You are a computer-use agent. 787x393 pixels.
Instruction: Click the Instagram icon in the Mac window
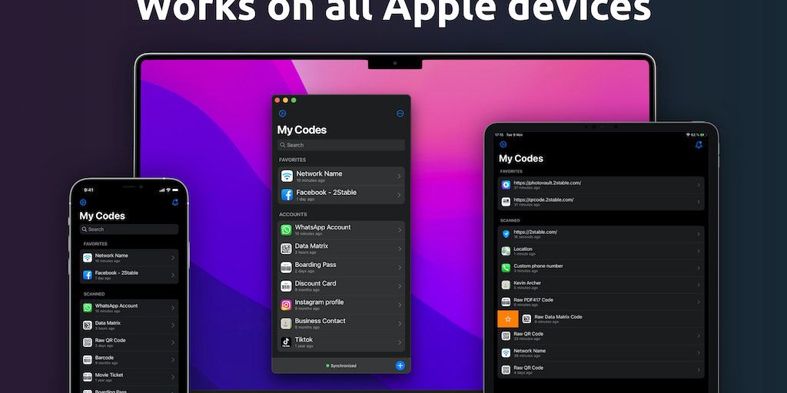pos(286,305)
